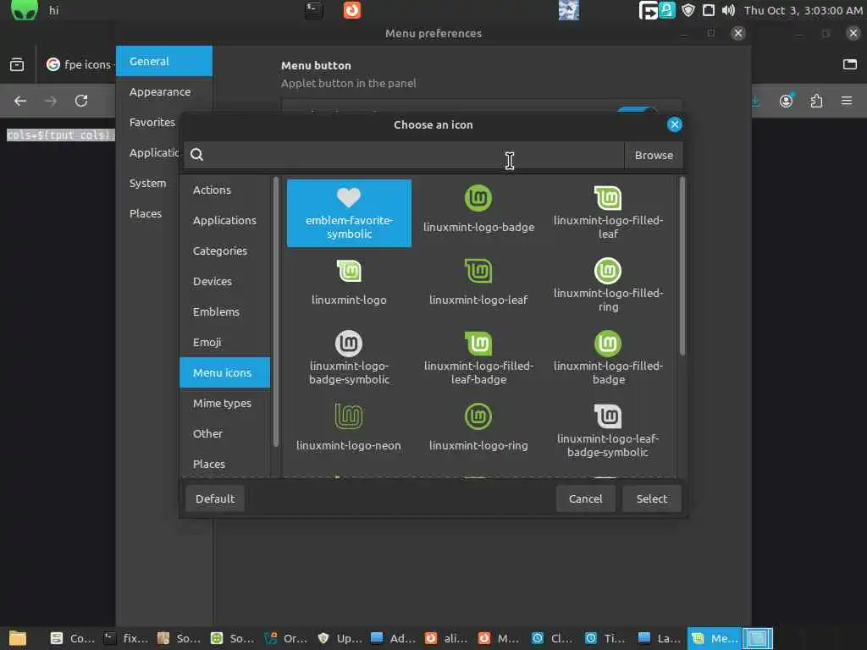Image resolution: width=867 pixels, height=650 pixels.
Task: Click the orange app icon in top panel
Action: point(352,10)
